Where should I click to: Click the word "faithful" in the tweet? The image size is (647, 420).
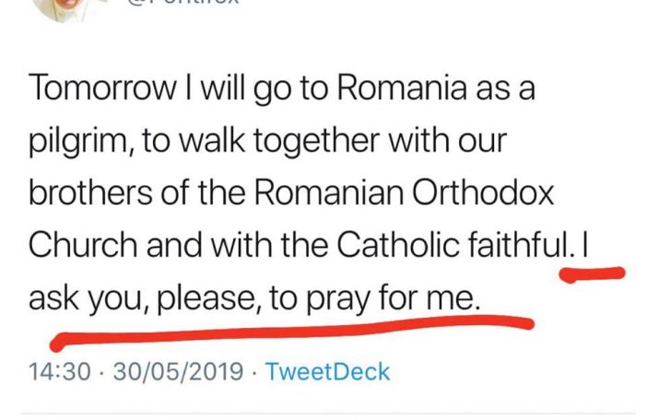tap(519, 245)
